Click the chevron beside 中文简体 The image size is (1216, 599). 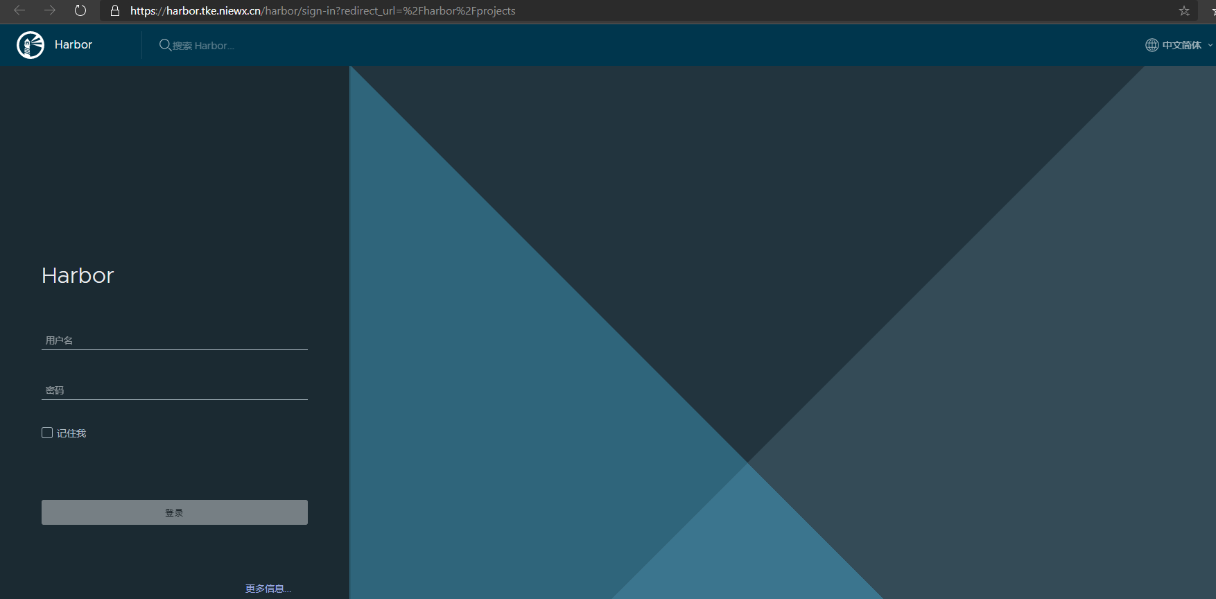[x=1210, y=45]
